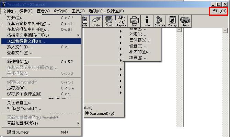Choose 查看文件(V)... menu entry
The image size is (230, 137).
pos(41,53)
